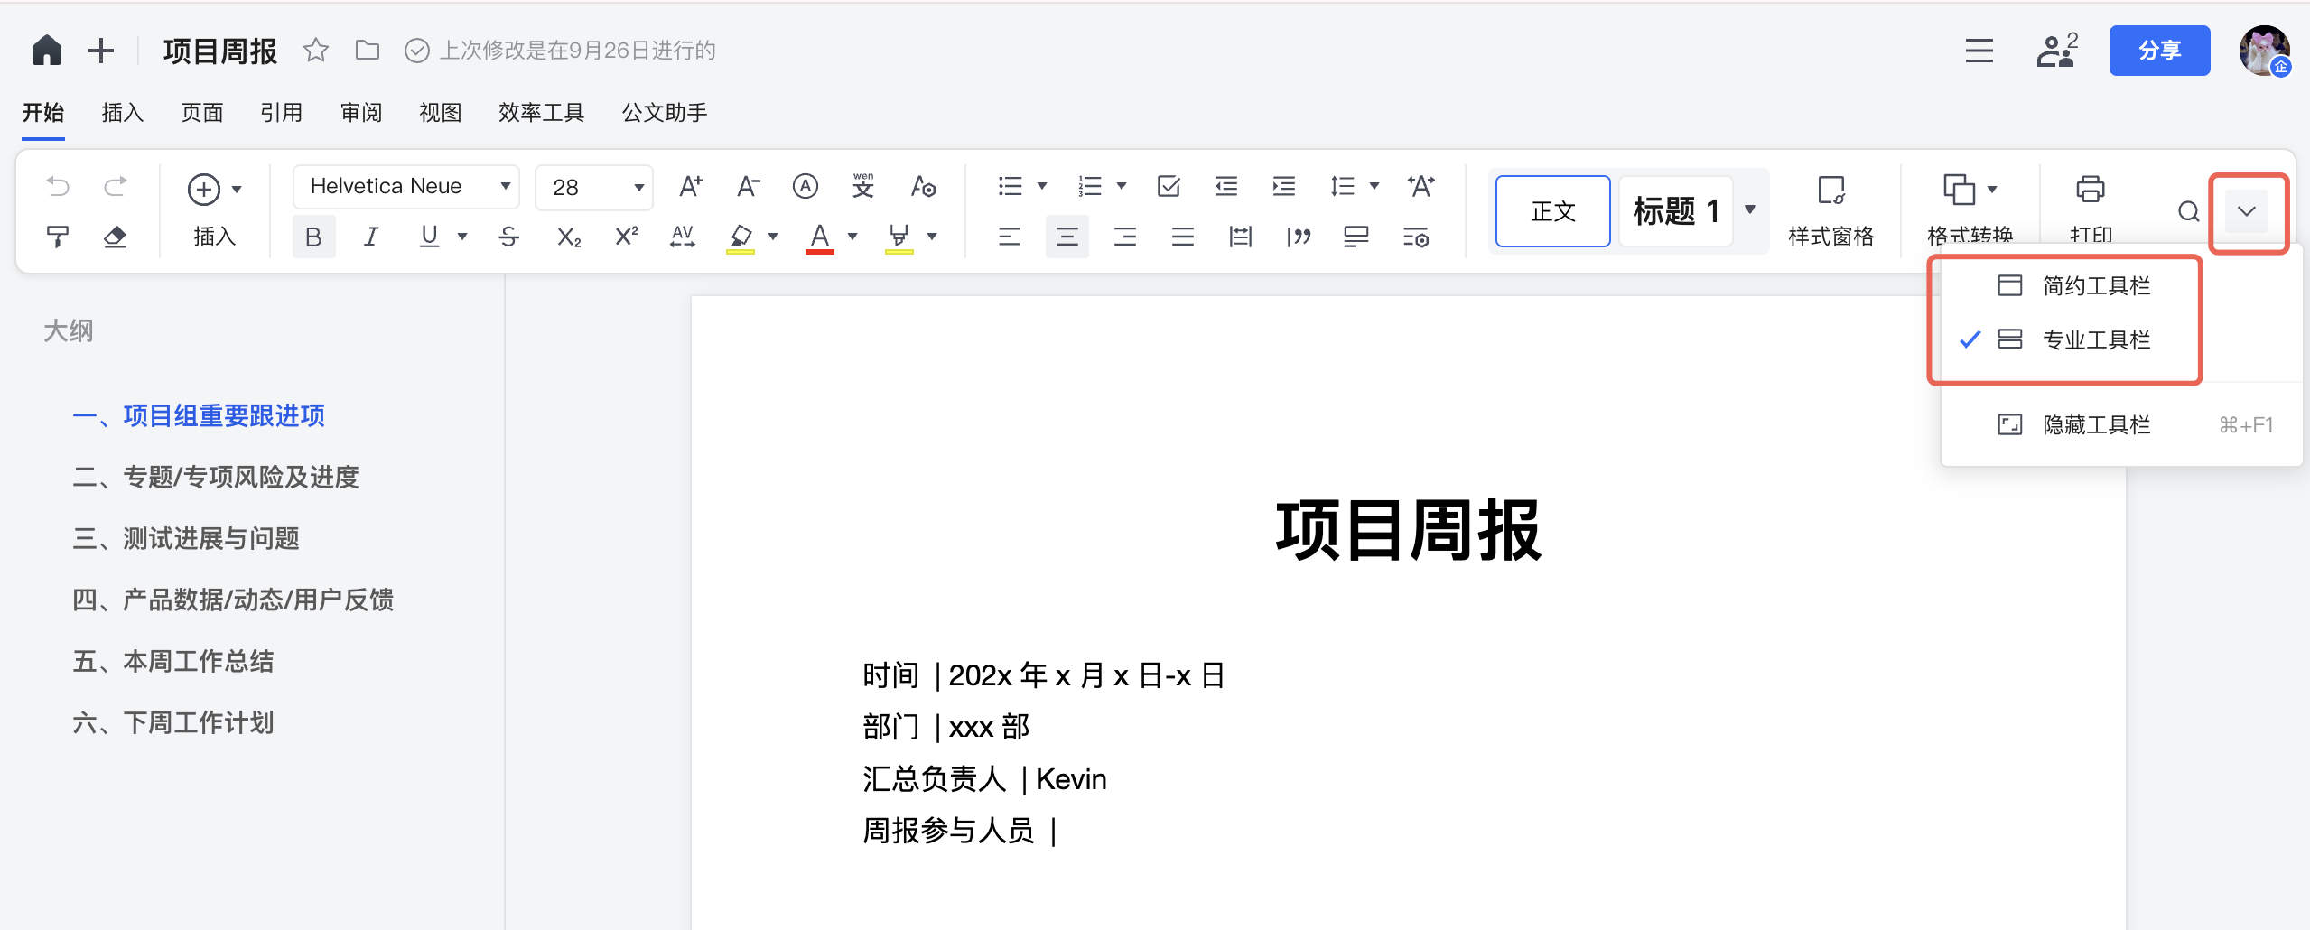Align text to the right
The image size is (2310, 930).
(x=1125, y=237)
